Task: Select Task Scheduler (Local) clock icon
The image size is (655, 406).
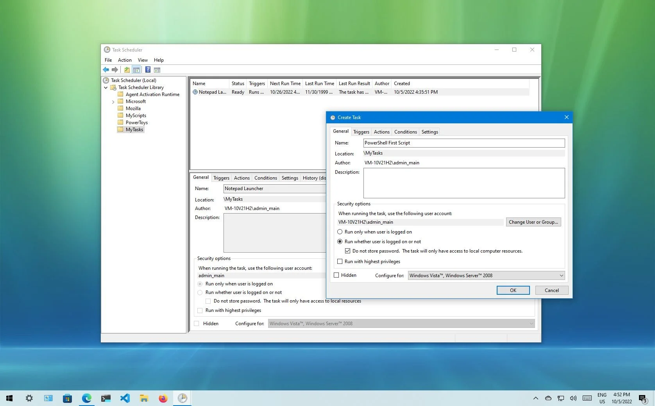Action: click(x=106, y=80)
